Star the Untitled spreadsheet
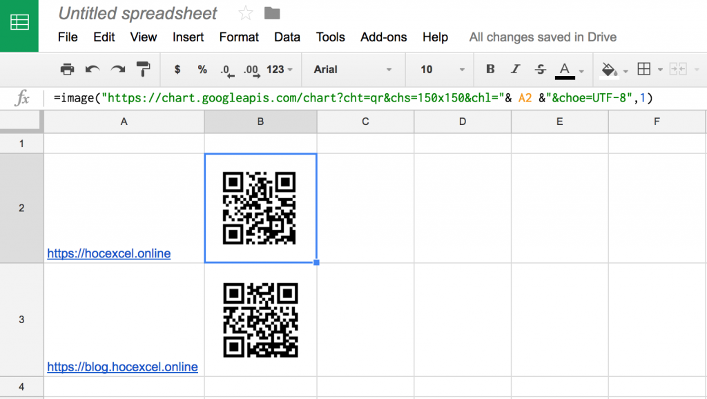This screenshot has height=399, width=707. (246, 13)
